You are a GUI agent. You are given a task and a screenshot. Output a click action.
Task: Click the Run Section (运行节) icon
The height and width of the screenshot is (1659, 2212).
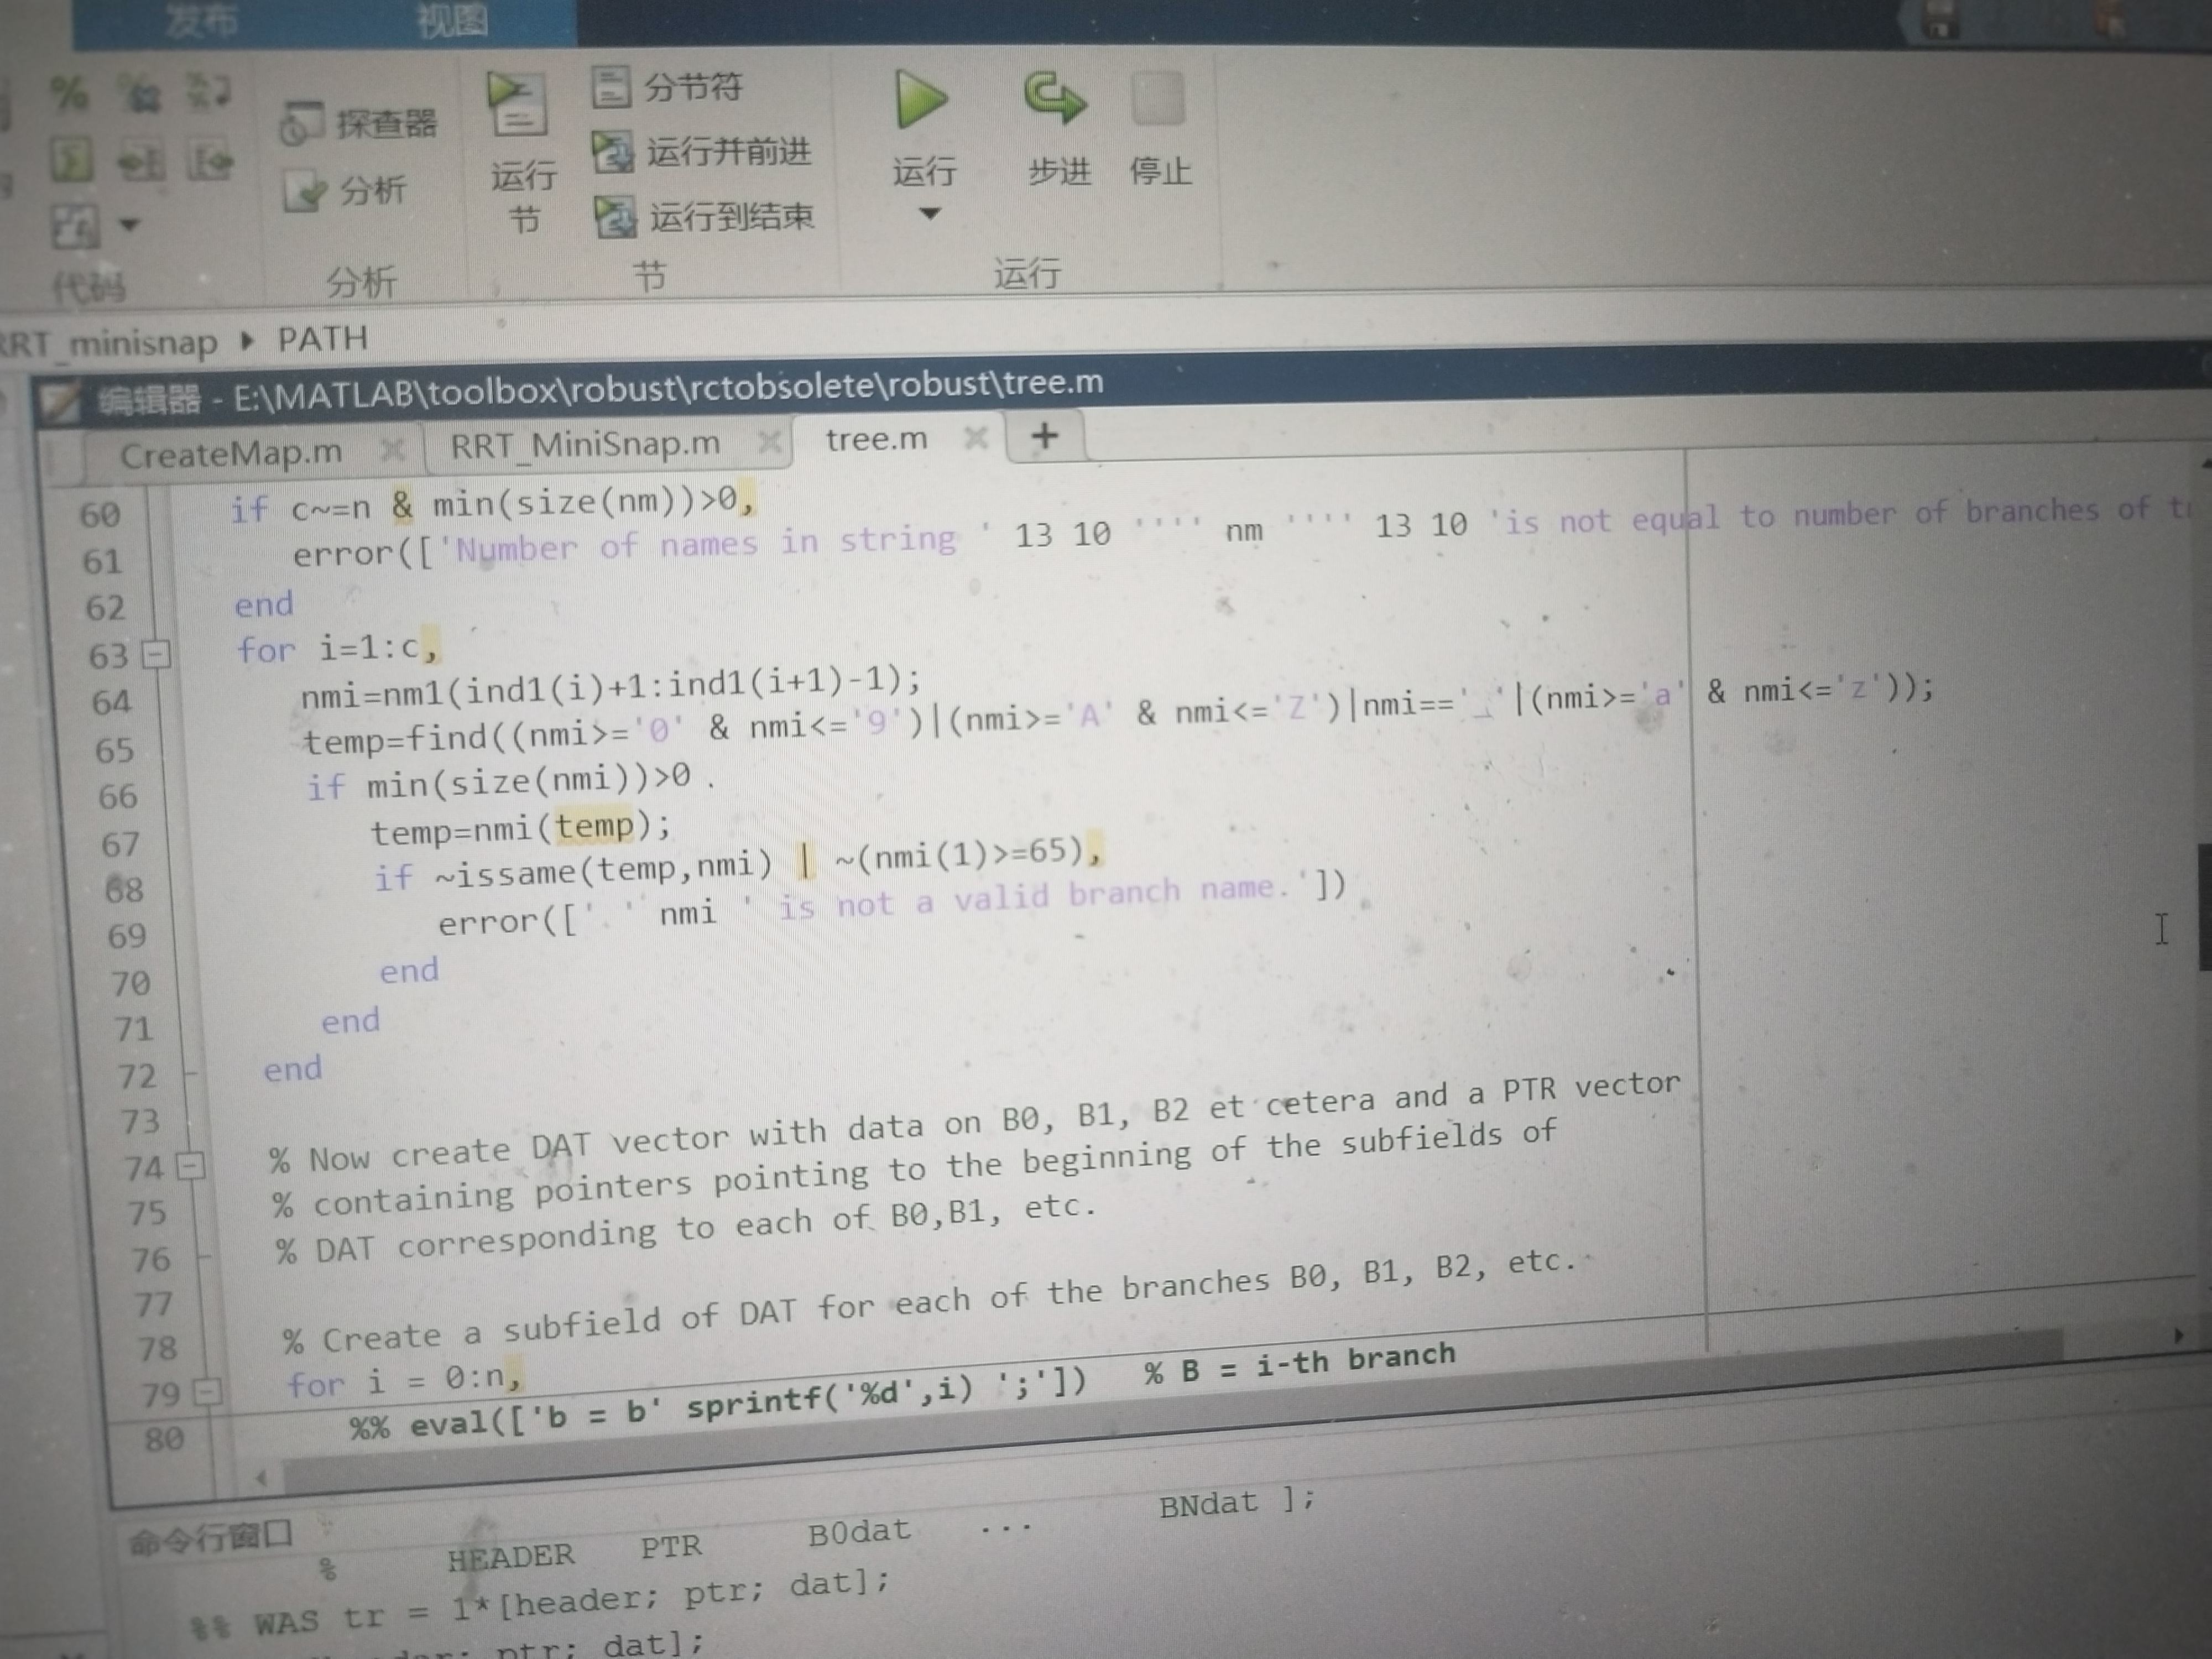pyautogui.click(x=517, y=106)
